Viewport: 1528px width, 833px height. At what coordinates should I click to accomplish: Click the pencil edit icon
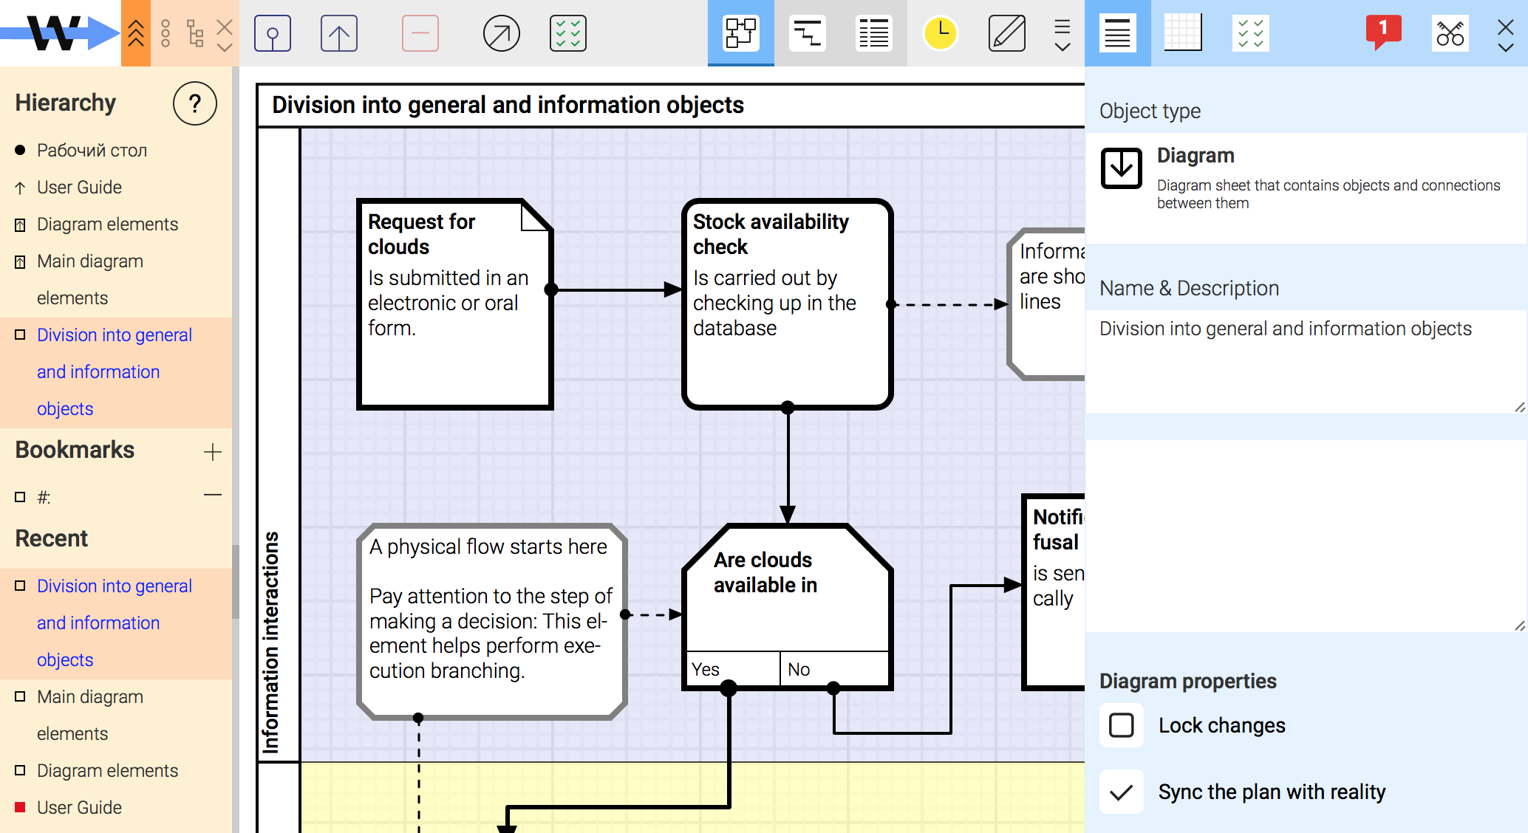click(1006, 33)
